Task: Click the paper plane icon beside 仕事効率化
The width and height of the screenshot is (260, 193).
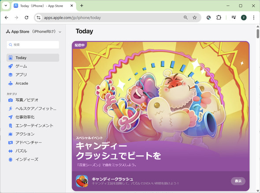Action: click(11, 117)
